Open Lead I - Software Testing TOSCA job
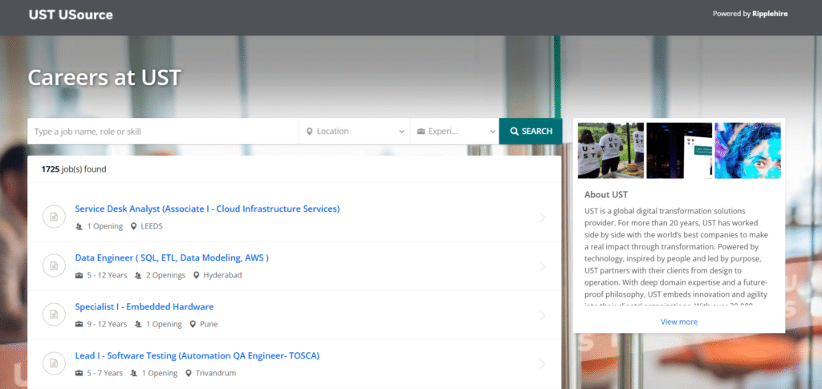 click(197, 355)
